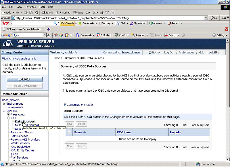Open the IE Favorites toolbar button

tap(63, 13)
